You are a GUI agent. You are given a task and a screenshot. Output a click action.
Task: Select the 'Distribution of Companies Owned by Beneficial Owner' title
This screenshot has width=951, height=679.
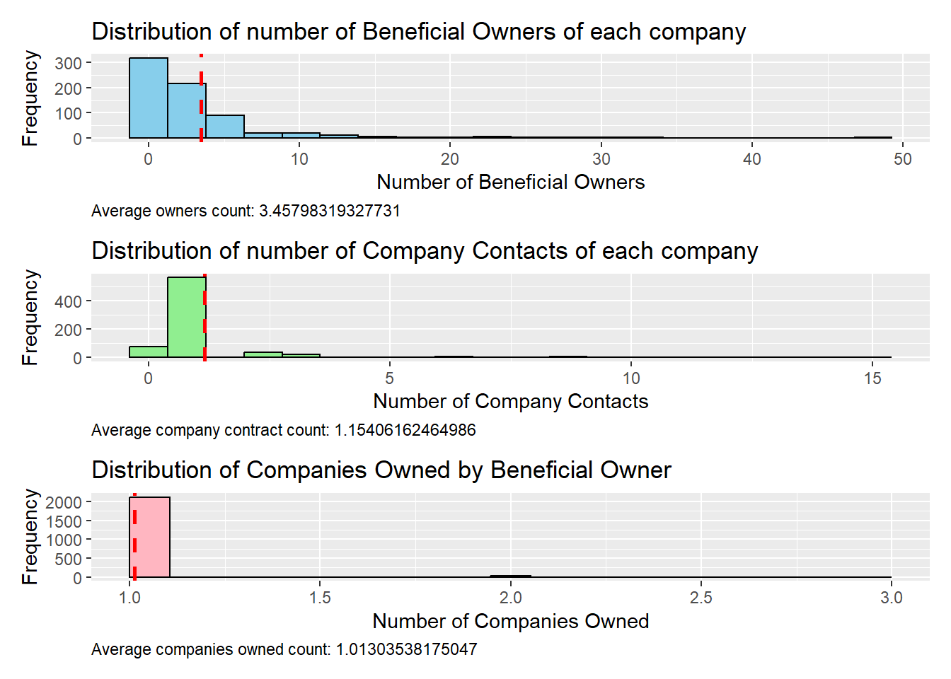381,470
